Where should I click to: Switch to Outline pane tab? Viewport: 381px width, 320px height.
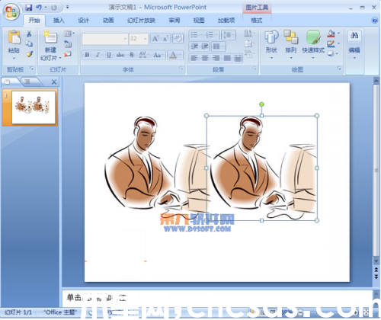coord(28,82)
